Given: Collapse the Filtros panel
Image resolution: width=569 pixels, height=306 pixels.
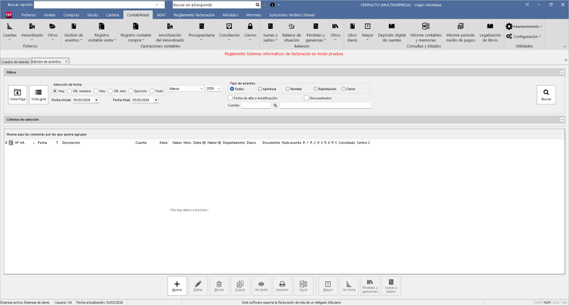Looking at the screenshot, I should pos(562,73).
